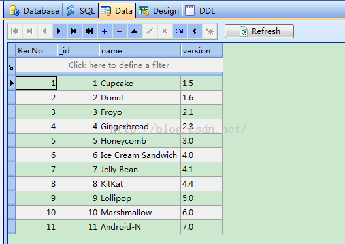
Task: Select the Honeycomb name cell
Action: click(x=140, y=140)
